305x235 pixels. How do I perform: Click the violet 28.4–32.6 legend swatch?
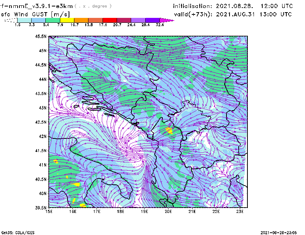coord(152,20)
